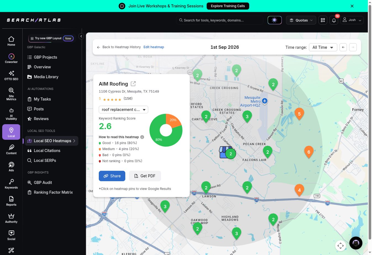Open the Time range All Time dropdown
The height and width of the screenshot is (255, 372).
click(x=323, y=47)
